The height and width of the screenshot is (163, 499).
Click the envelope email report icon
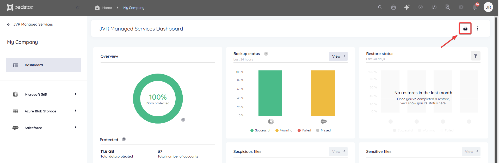[465, 28]
